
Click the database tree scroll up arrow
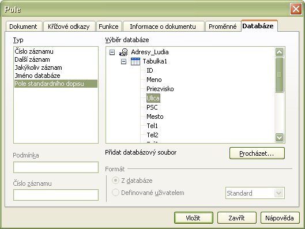[x=279, y=52]
